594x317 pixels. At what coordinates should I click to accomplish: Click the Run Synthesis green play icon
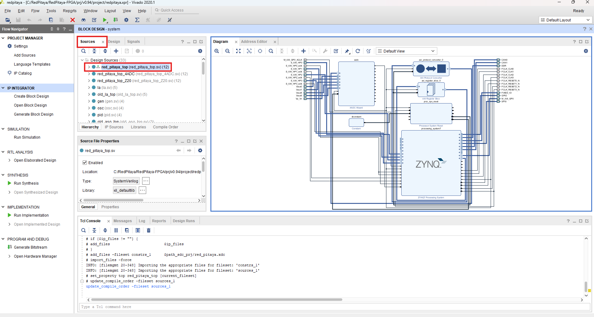pyautogui.click(x=10, y=183)
